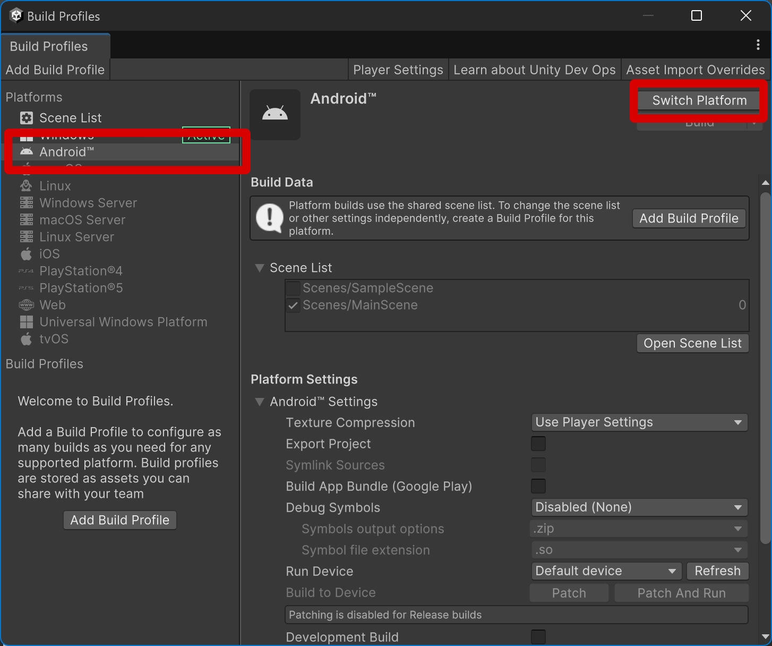The height and width of the screenshot is (646, 772).
Task: Click the scroll-down arrow of settings panel
Action: 765,636
